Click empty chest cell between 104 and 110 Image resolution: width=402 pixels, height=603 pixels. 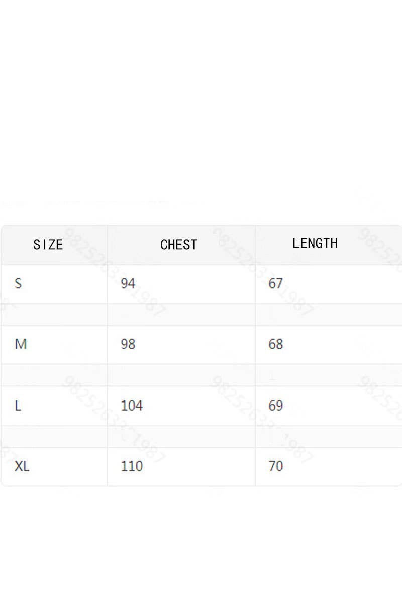pos(181,437)
